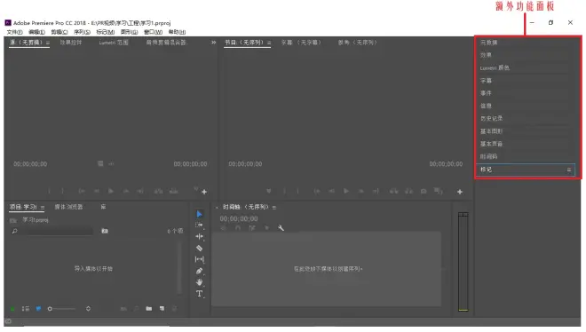This screenshot has width=586, height=332.
Task: Click the Insert button in Source monitor
Action: pyautogui.click(x=158, y=191)
